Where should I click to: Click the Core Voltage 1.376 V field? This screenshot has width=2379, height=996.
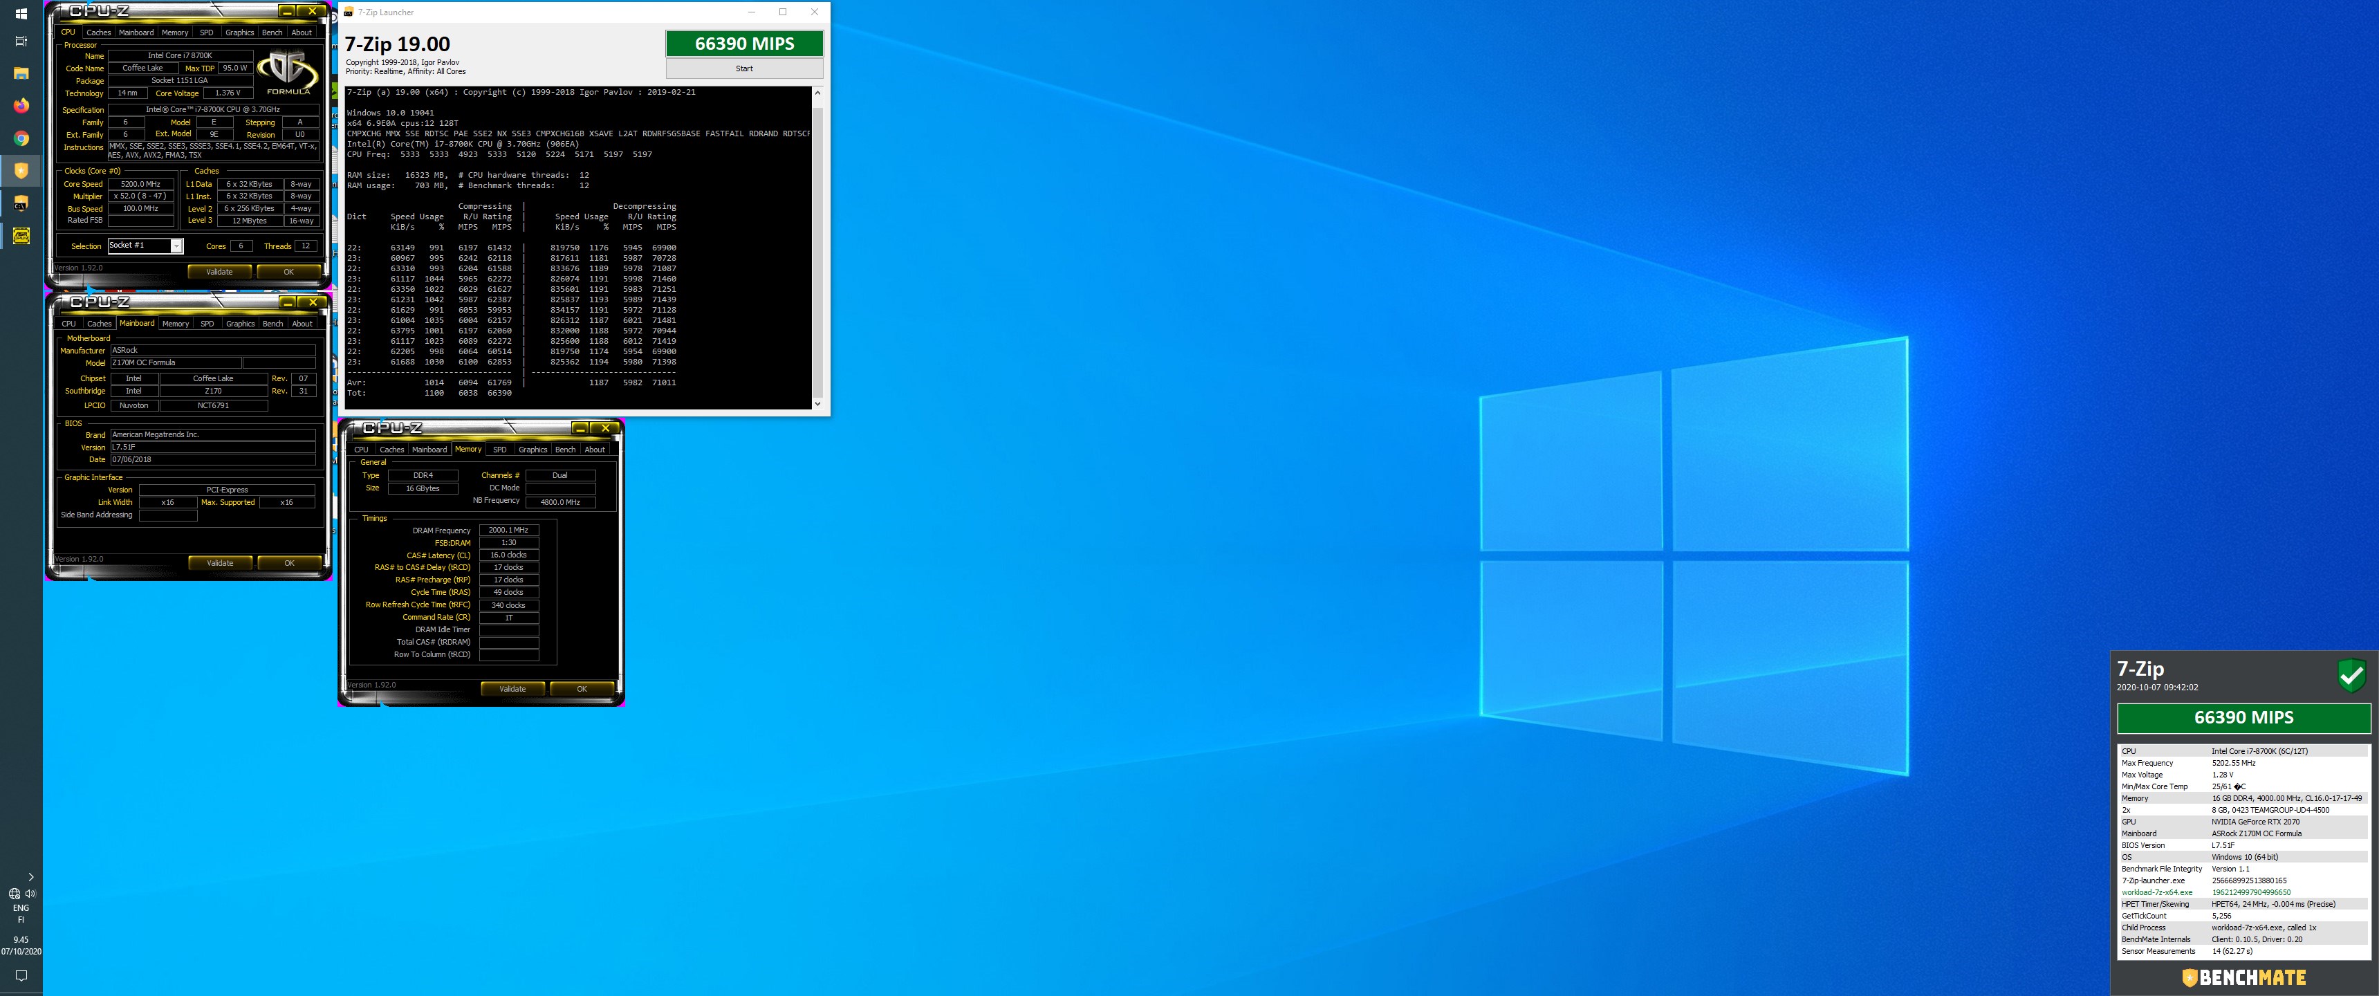[228, 93]
